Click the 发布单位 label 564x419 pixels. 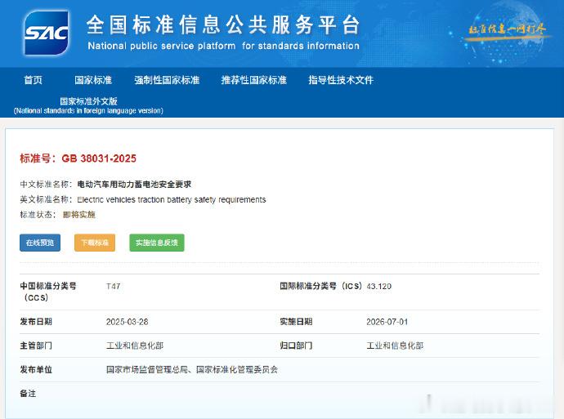[x=36, y=369]
